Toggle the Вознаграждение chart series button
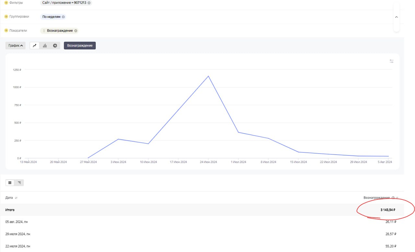Screen dimensions: 415x252 [80, 46]
